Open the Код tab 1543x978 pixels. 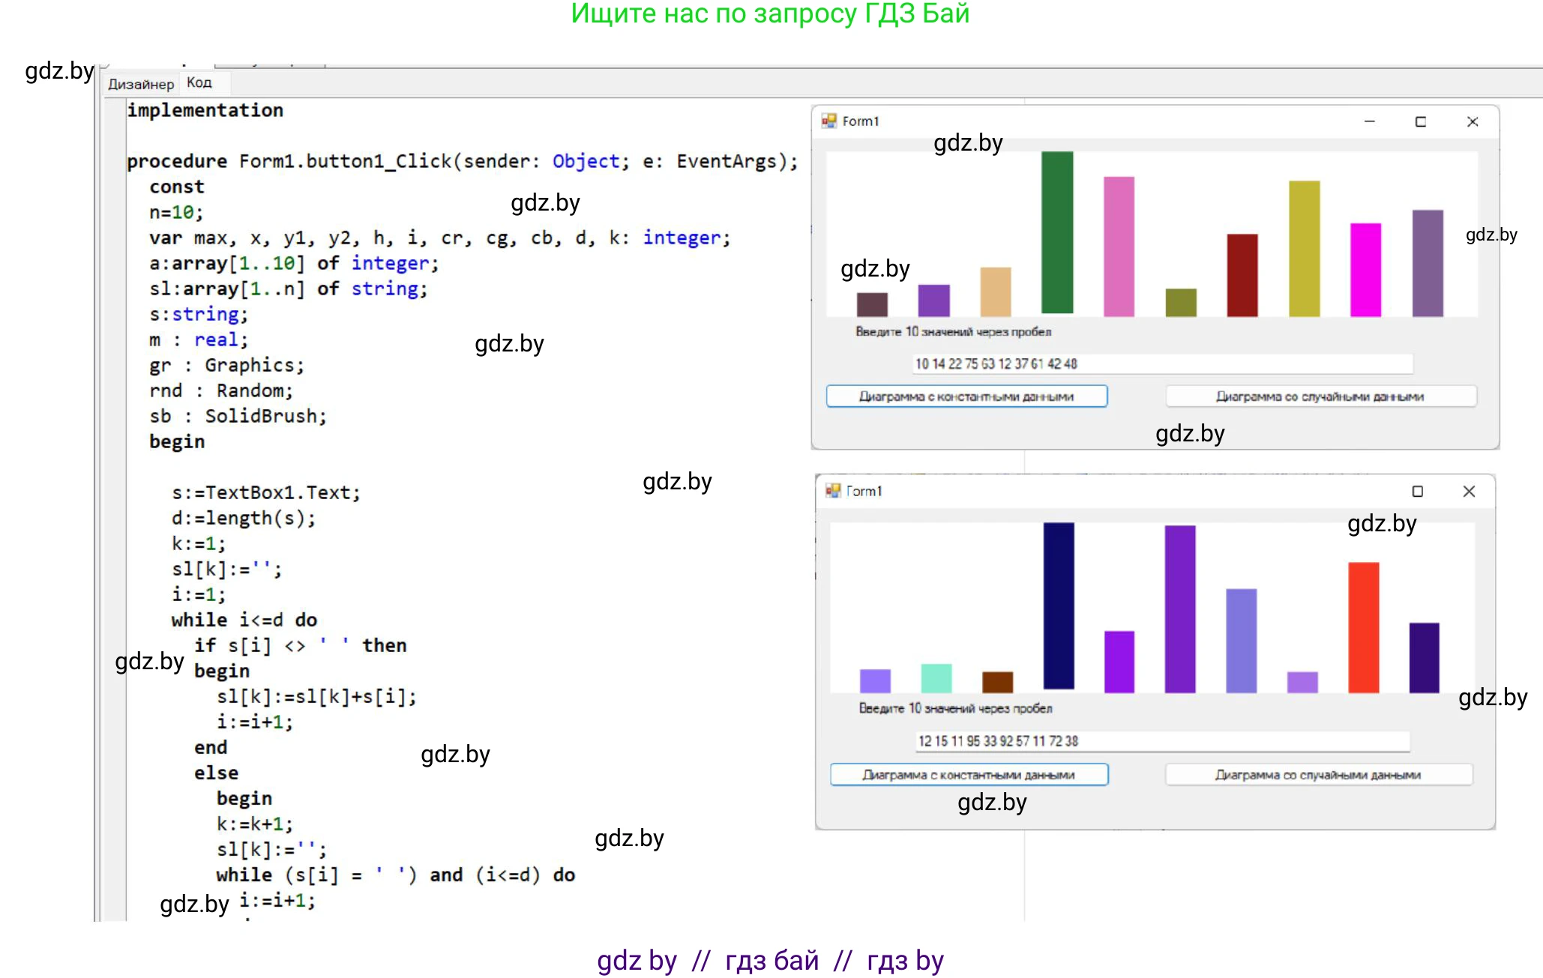199,82
